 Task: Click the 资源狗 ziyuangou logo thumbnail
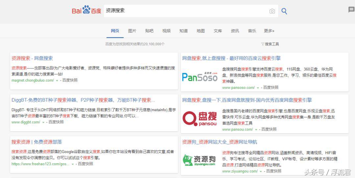click(x=199, y=160)
